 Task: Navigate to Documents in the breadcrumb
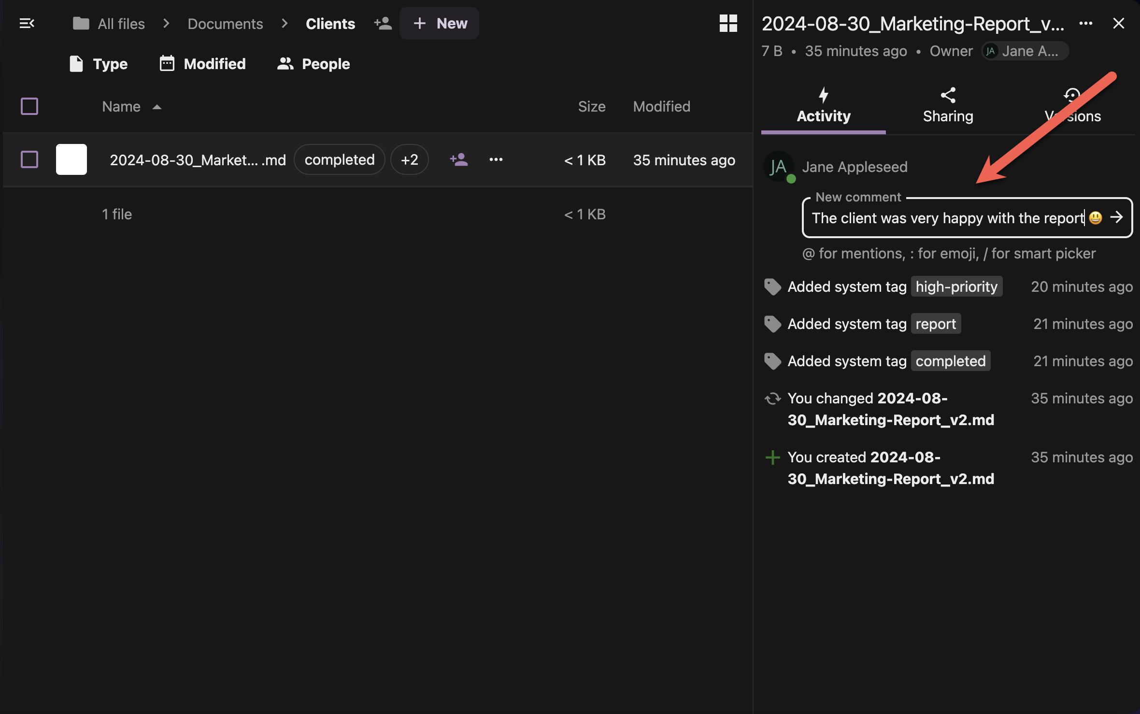tap(225, 24)
